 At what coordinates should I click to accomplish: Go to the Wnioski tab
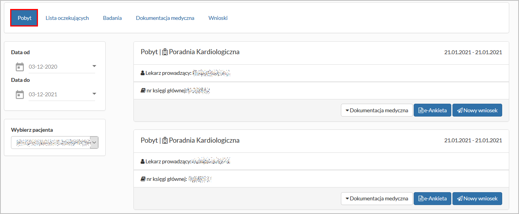pyautogui.click(x=218, y=18)
